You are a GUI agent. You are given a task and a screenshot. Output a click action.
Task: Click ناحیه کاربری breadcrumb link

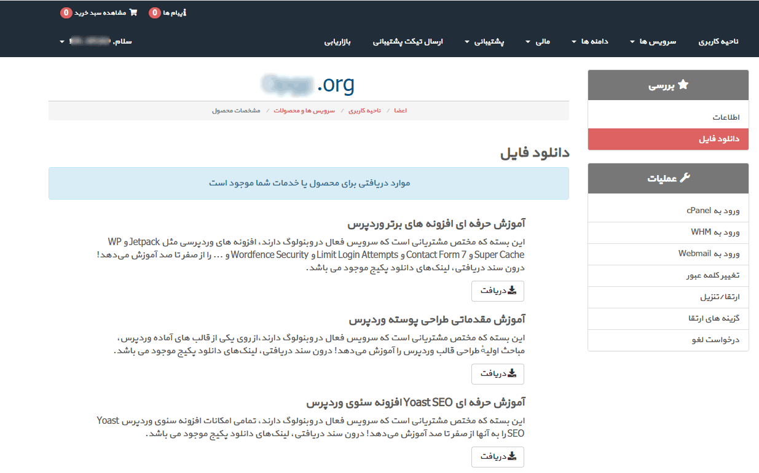click(364, 111)
